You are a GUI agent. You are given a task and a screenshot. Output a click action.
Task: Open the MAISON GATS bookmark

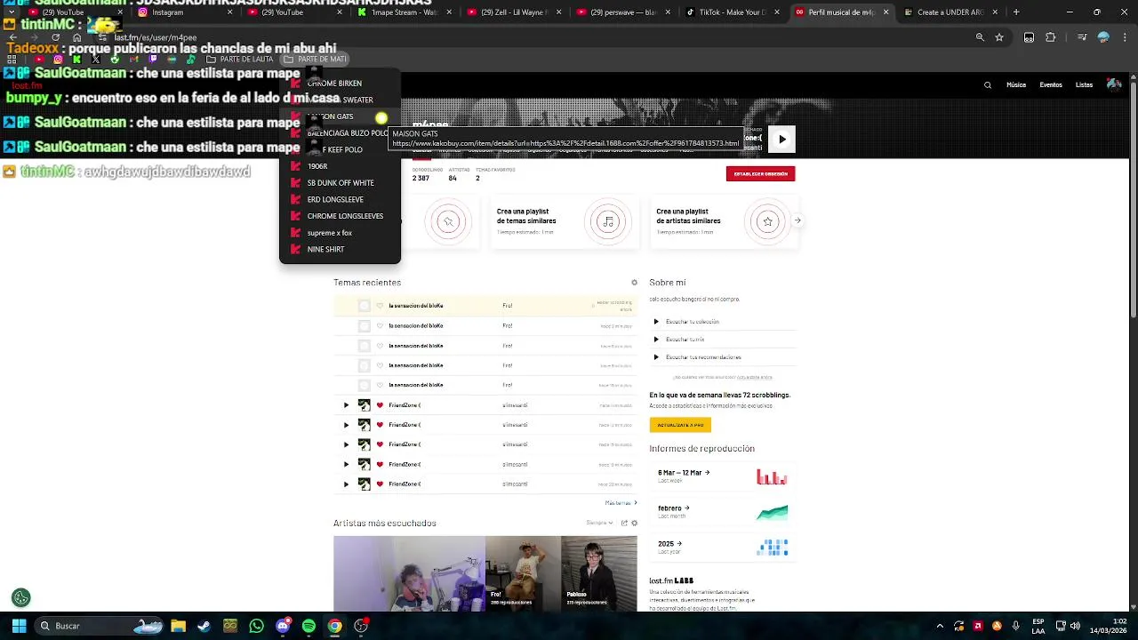tap(340, 116)
